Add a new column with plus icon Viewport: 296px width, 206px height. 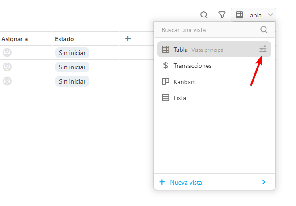[x=128, y=38]
